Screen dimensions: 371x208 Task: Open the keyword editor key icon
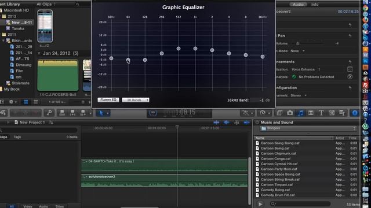(49, 113)
